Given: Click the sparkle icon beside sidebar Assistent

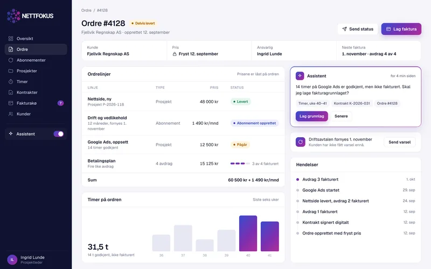Looking at the screenshot, I should (x=11, y=133).
